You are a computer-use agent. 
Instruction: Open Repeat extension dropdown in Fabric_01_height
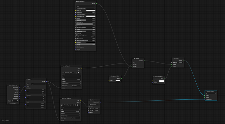pos(70,114)
